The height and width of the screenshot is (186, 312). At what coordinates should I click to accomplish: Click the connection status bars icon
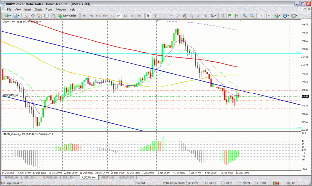[276, 183]
